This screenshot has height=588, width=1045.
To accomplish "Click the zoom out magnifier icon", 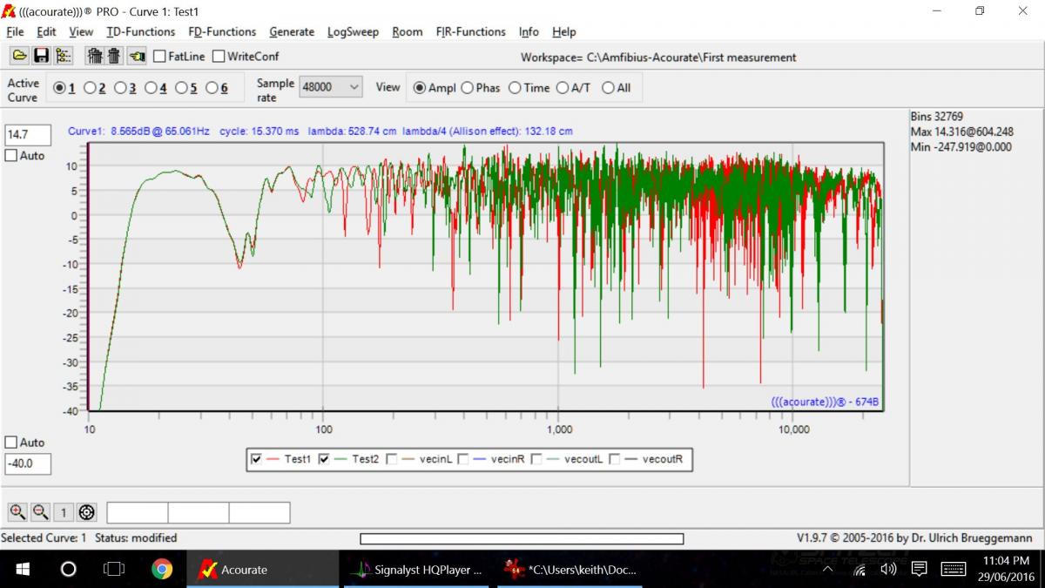I will 40,512.
